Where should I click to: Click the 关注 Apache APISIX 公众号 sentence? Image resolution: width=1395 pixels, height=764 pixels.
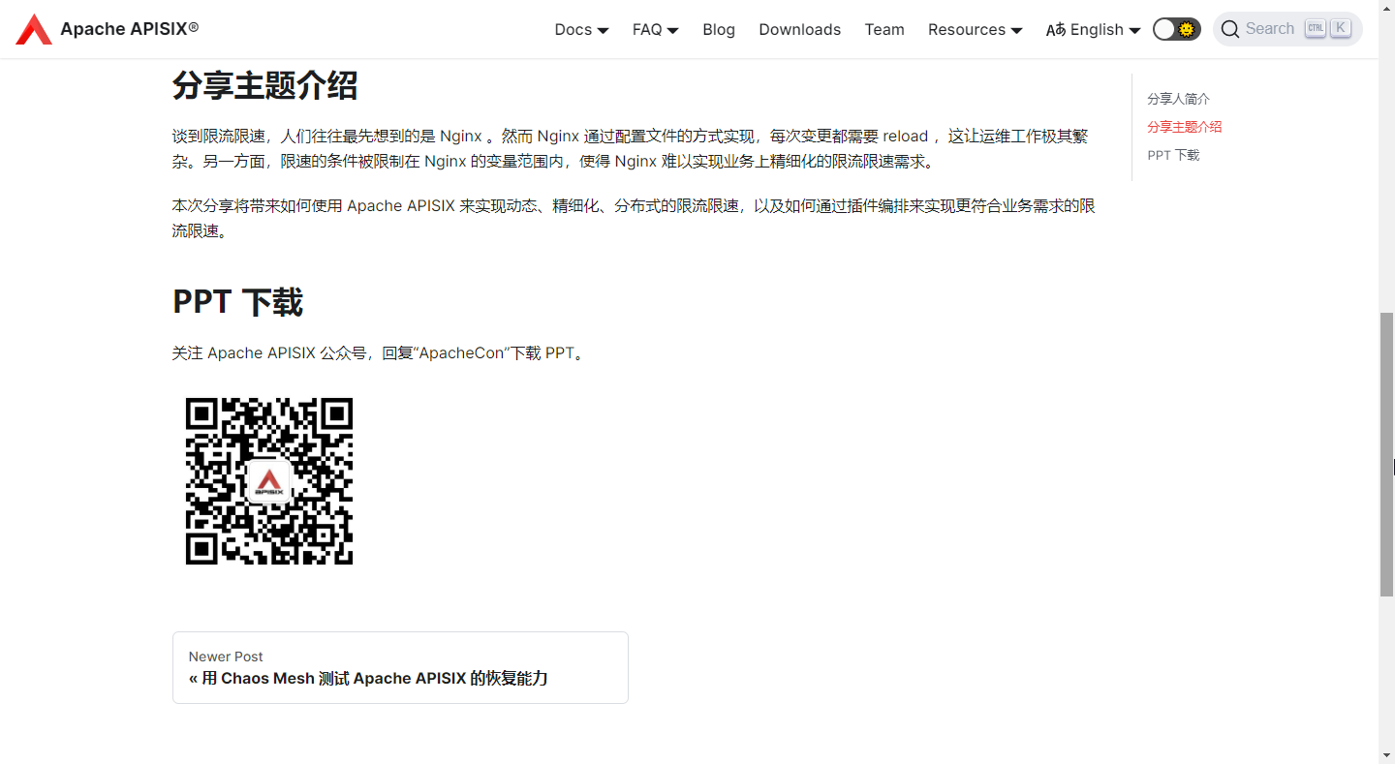380,353
